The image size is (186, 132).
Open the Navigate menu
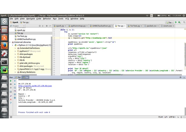point(31,19)
